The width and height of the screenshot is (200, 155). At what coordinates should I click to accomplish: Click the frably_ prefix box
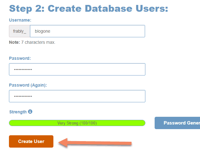tap(20, 31)
